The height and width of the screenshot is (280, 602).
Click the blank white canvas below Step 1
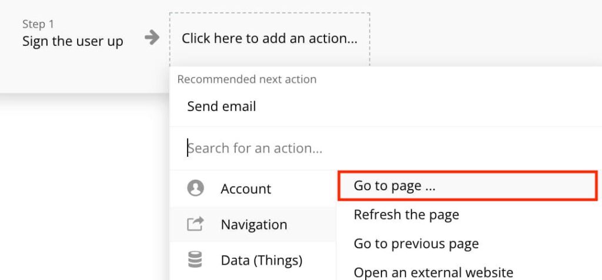[85, 184]
